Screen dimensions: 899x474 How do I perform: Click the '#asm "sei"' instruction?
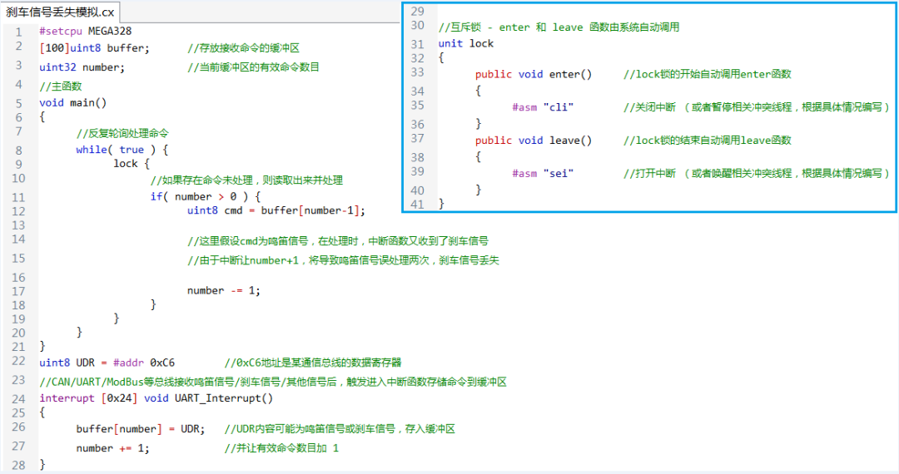tap(543, 174)
